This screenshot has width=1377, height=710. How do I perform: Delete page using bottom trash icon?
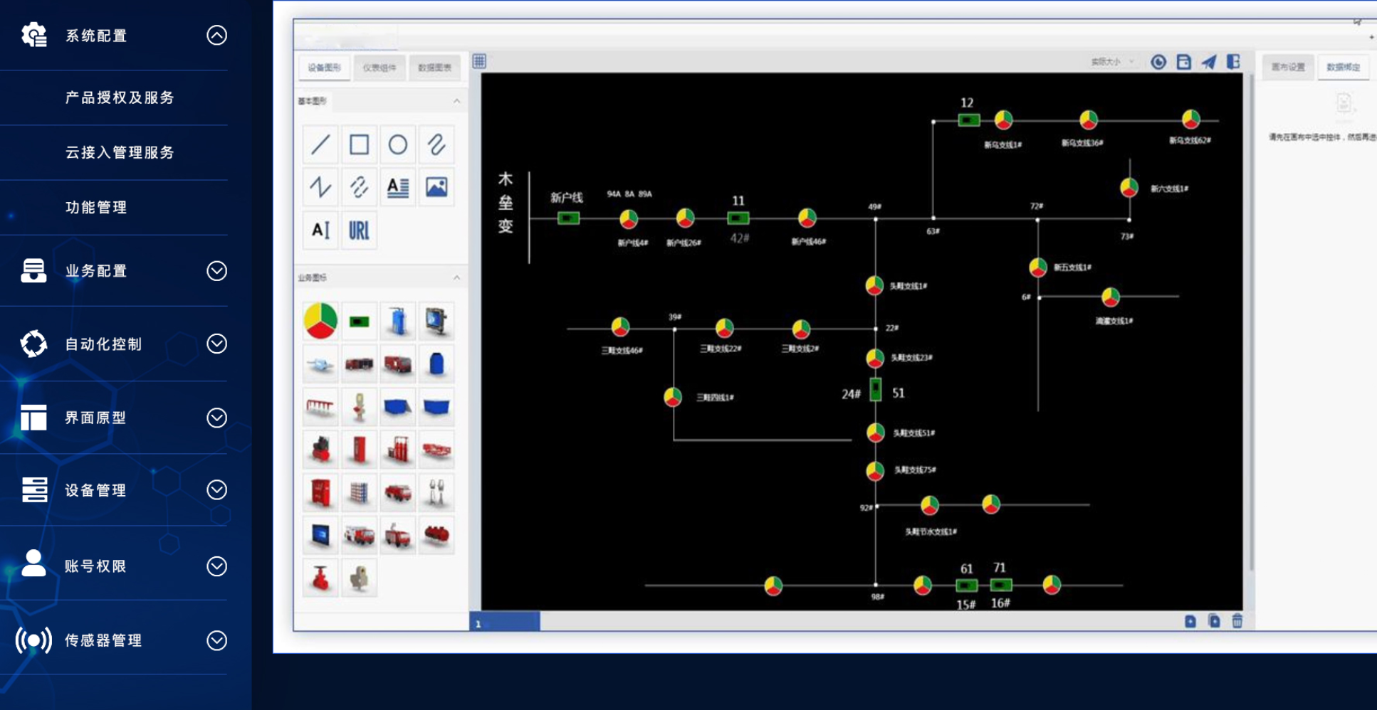pyautogui.click(x=1237, y=621)
